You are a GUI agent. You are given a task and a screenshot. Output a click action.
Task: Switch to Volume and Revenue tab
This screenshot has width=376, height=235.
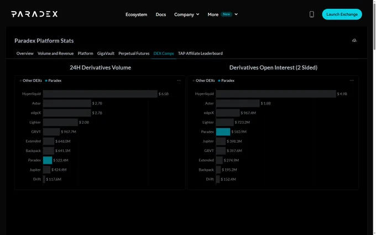pos(55,54)
